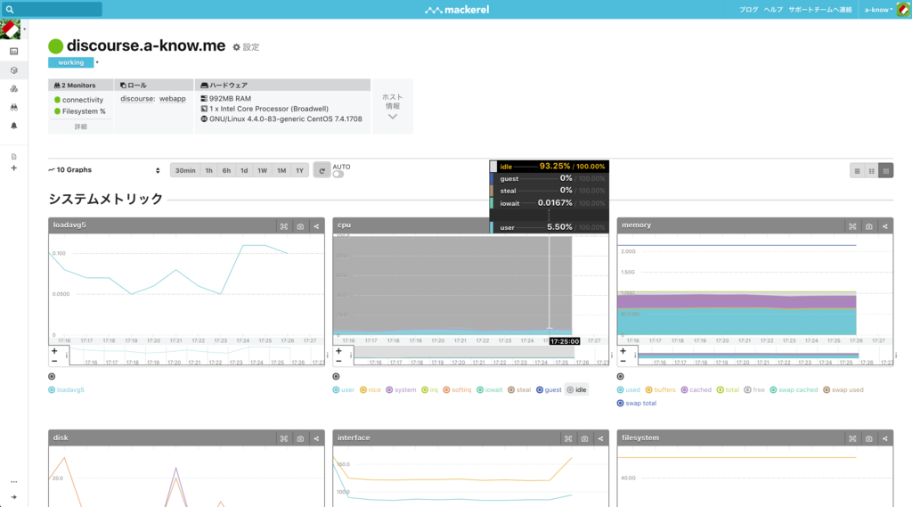The image size is (912, 507).
Task: Take snapshot of the interface graph
Action: tap(584, 438)
